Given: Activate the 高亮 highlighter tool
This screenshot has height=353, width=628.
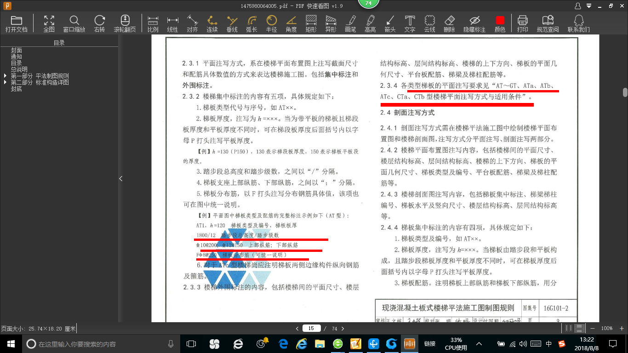Looking at the screenshot, I should (x=370, y=23).
